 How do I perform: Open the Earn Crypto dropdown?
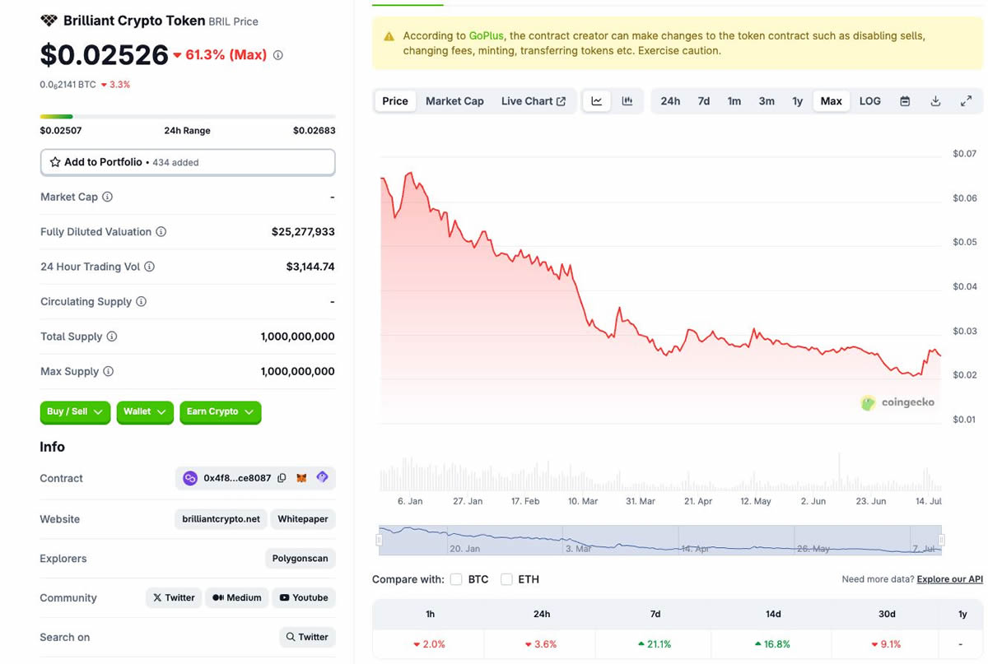(x=220, y=411)
